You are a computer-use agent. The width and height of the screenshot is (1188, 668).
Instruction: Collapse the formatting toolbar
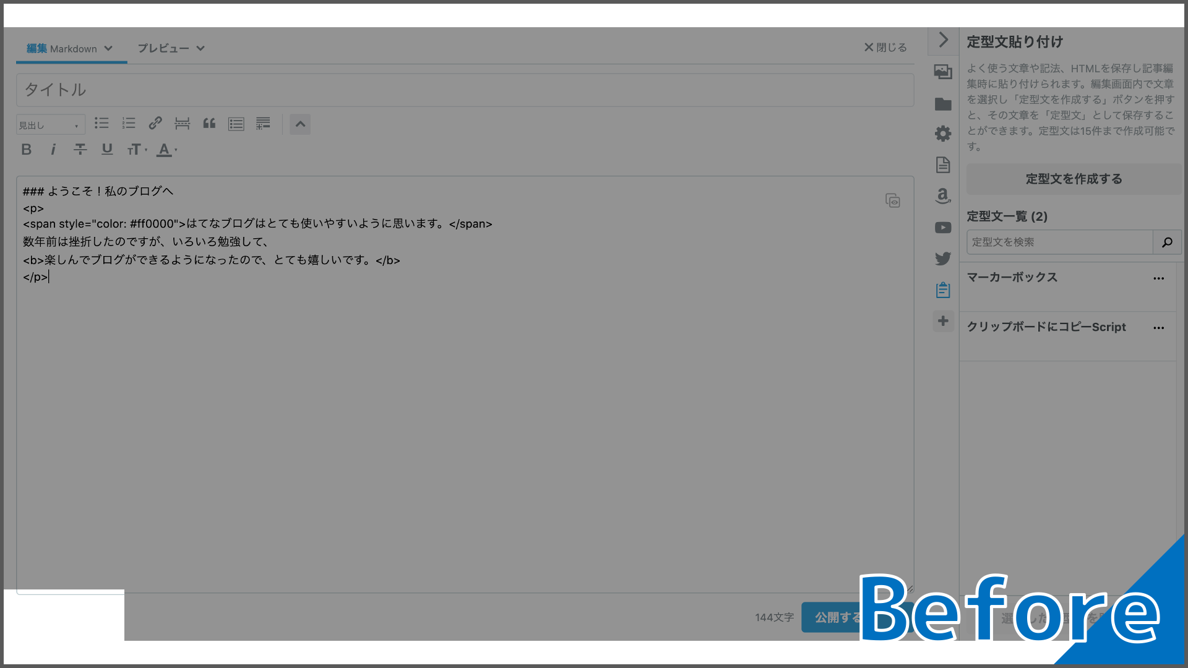click(x=300, y=124)
